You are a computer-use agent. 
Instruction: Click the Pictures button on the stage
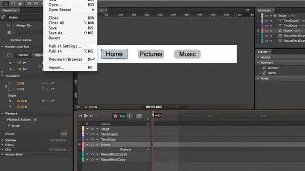[151, 54]
